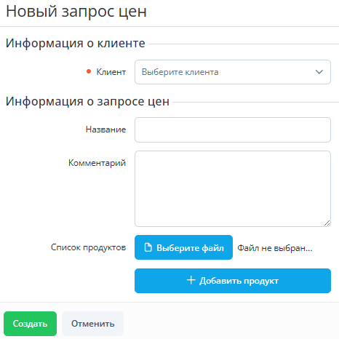The image size is (339, 339).
Task: Click the chevron arrow in the client selector
Action: click(x=319, y=72)
